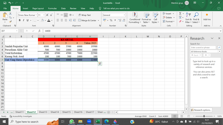Open the Insert ribbon tab
The image size is (223, 125).
pyautogui.click(x=25, y=8)
